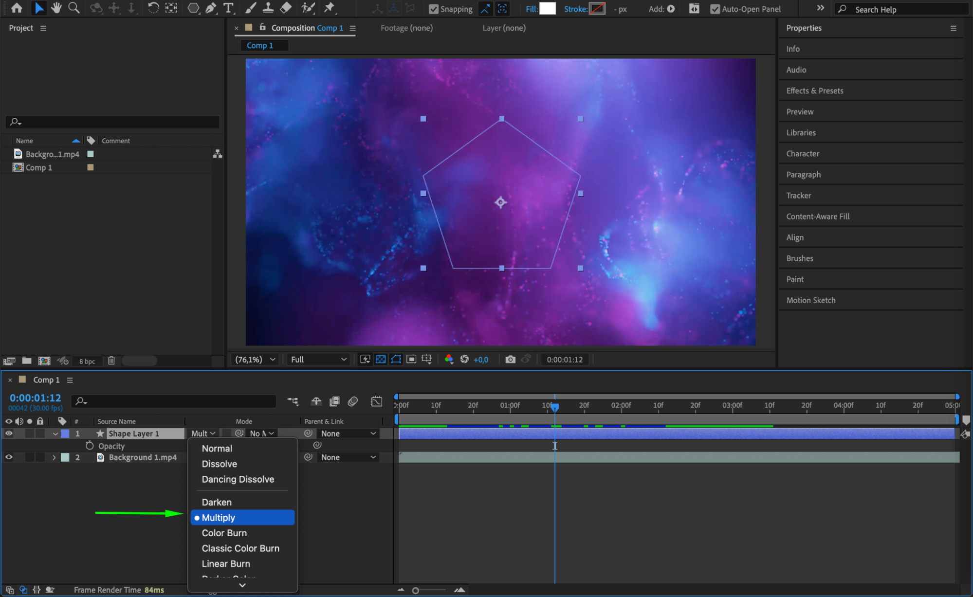Click the white Fill color swatch
This screenshot has height=597, width=973.
pos(547,9)
